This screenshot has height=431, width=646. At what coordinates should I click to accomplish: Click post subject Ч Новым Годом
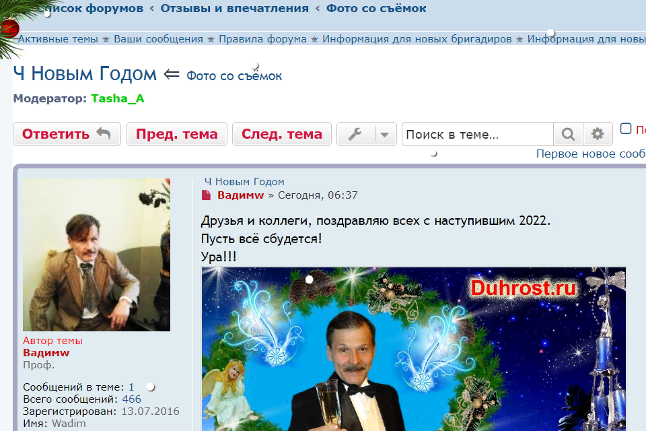point(244,182)
